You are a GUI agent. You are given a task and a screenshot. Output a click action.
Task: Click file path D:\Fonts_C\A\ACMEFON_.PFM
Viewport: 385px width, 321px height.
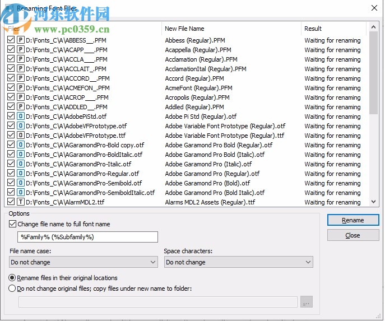[68, 88]
